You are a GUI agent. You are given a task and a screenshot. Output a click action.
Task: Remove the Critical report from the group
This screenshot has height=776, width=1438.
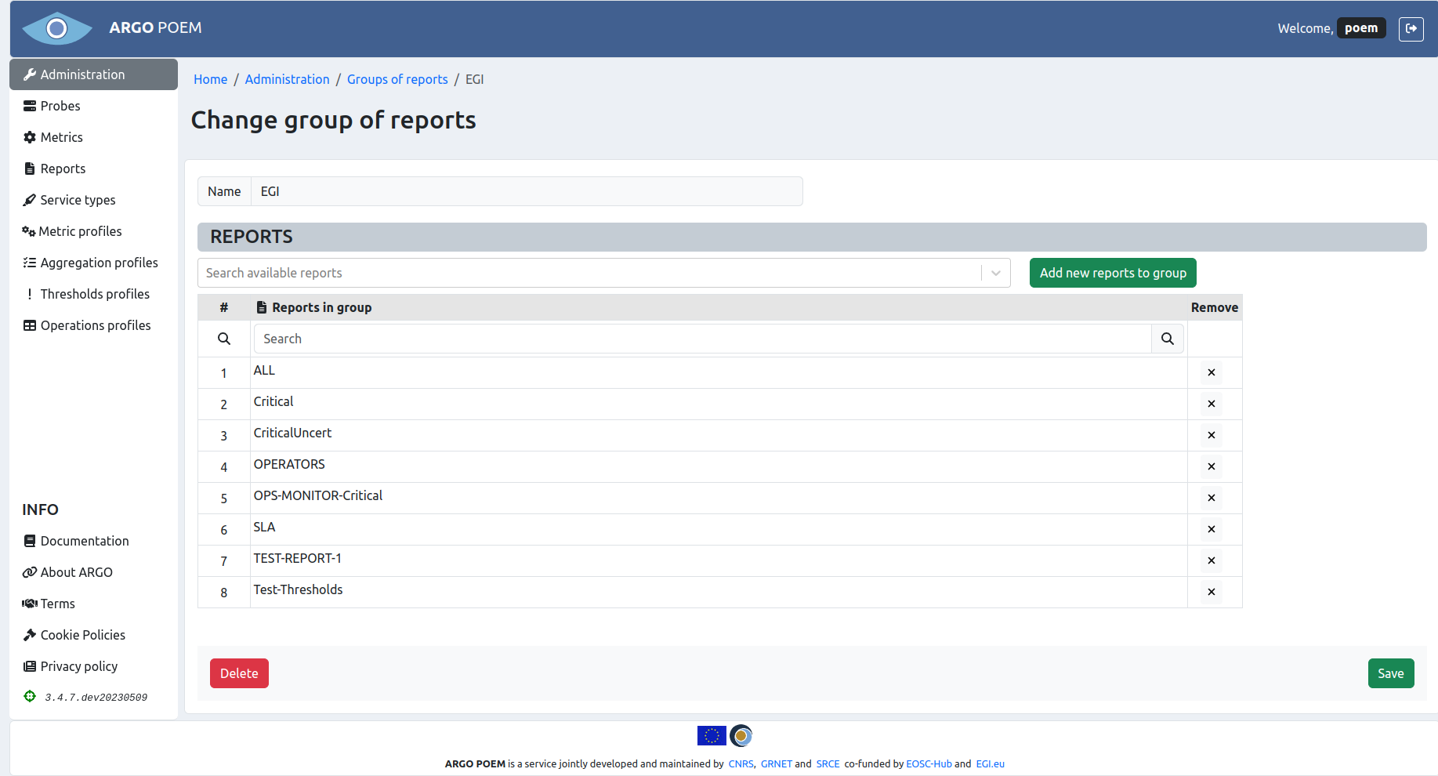pos(1211,403)
